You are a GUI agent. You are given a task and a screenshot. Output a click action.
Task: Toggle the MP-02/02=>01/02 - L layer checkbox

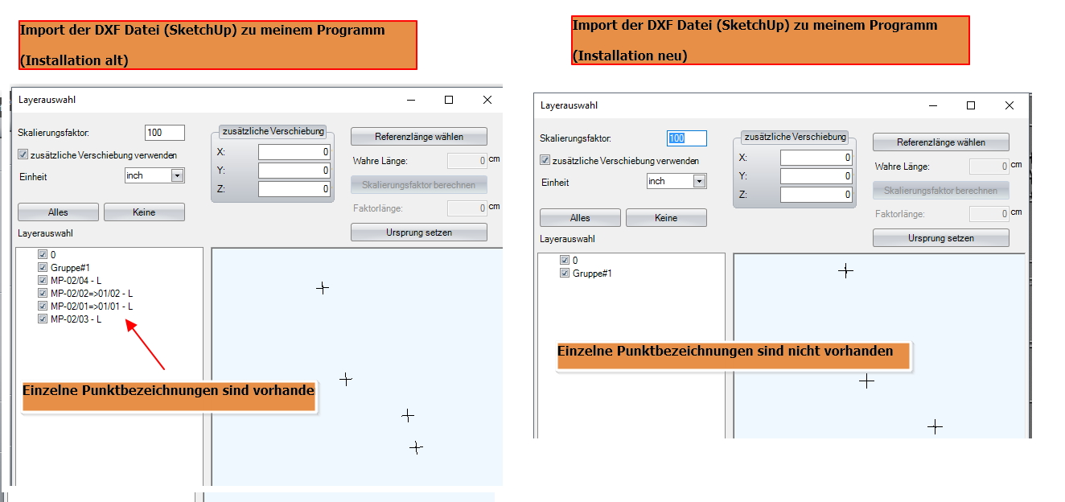[x=43, y=294]
